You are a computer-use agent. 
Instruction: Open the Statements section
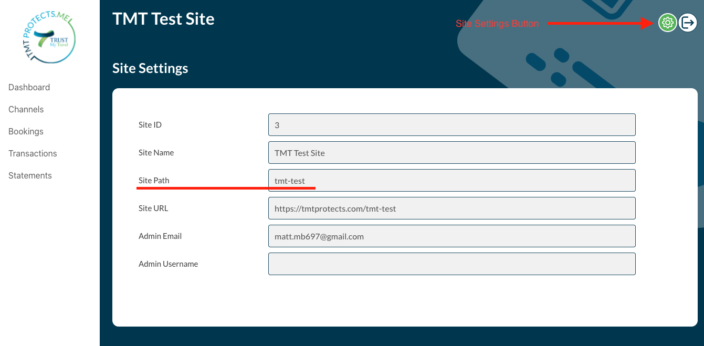pyautogui.click(x=30, y=175)
